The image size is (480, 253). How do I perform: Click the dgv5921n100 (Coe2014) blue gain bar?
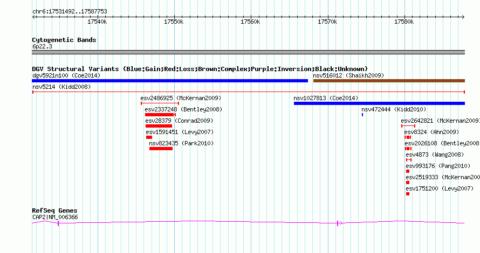pyautogui.click(x=170, y=81)
